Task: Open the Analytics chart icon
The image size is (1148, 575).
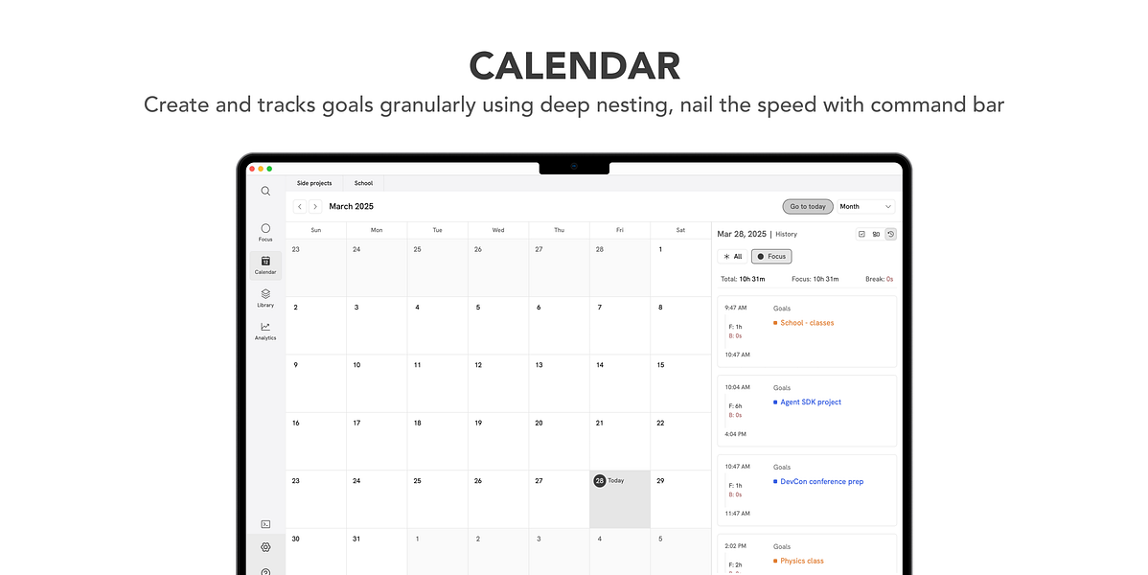Action: [265, 331]
